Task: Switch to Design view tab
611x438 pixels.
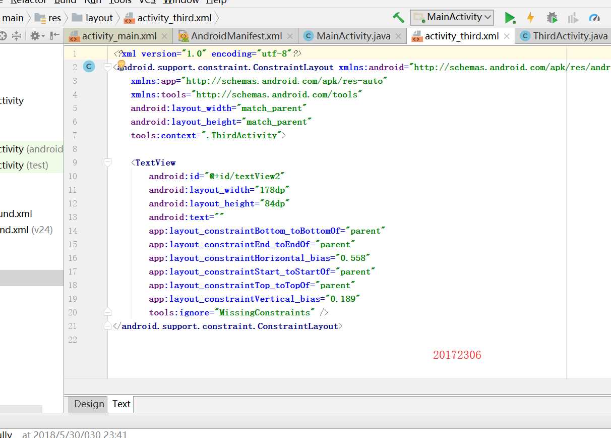Action: 89,404
